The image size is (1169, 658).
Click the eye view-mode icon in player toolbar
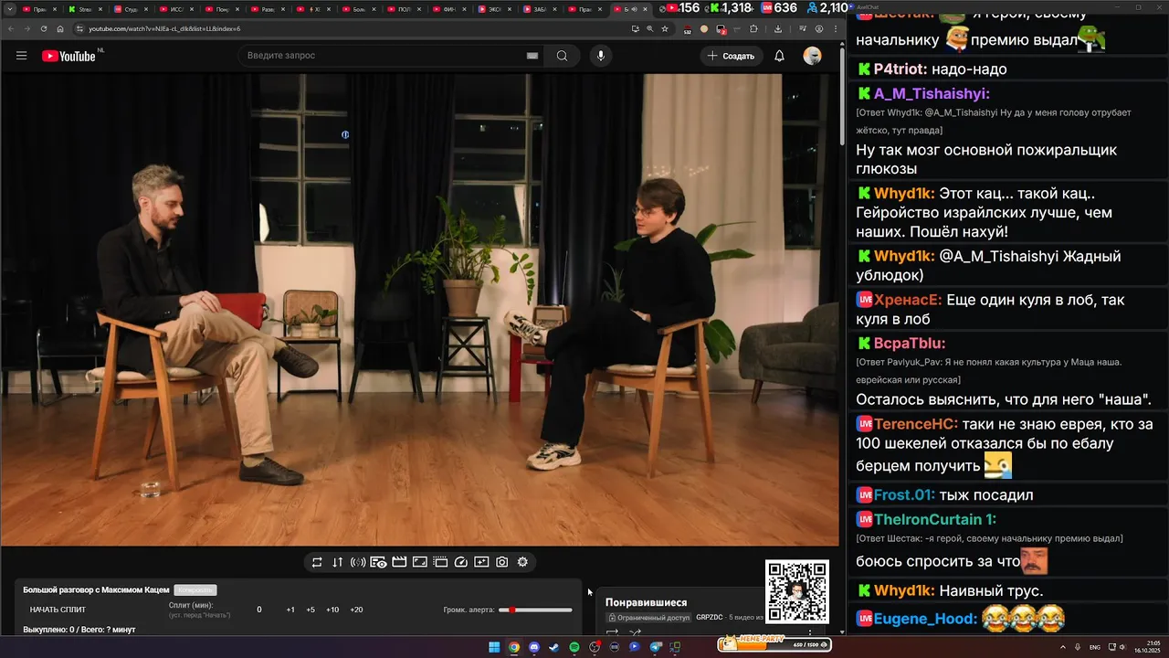coord(378,562)
